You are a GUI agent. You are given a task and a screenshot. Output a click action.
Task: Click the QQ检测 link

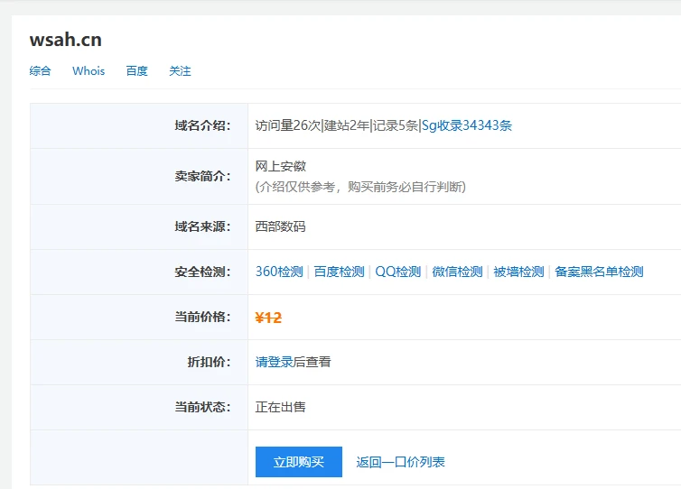[398, 272]
